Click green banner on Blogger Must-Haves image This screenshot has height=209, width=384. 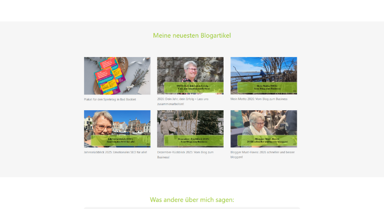pos(266,141)
